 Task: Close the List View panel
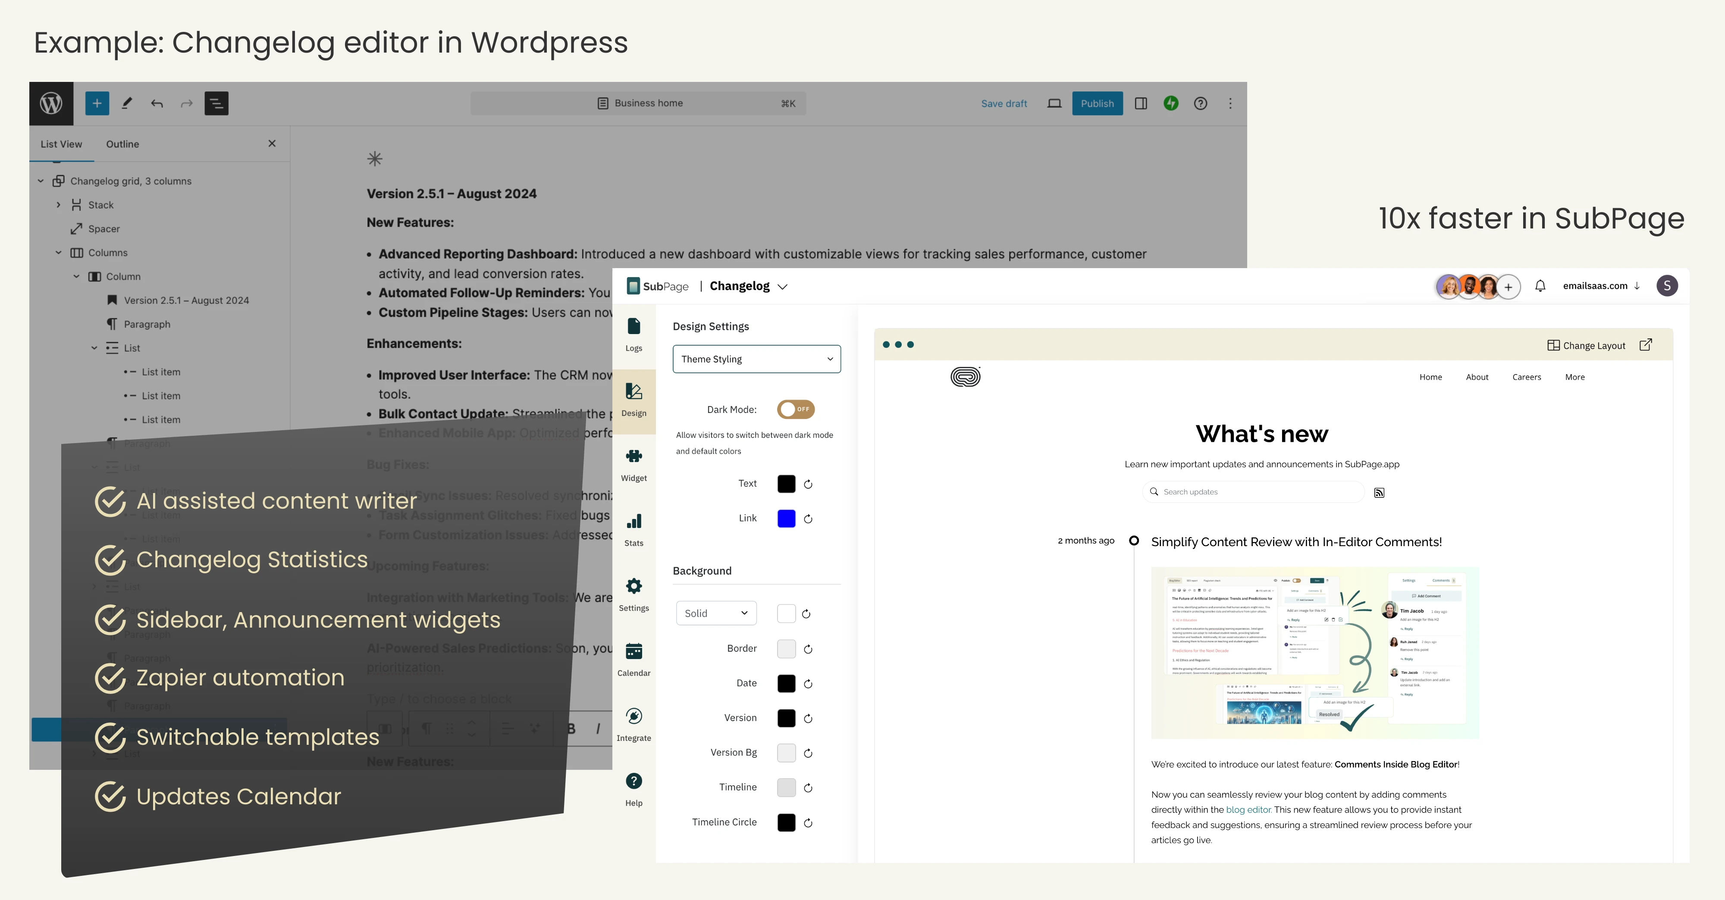tap(272, 143)
